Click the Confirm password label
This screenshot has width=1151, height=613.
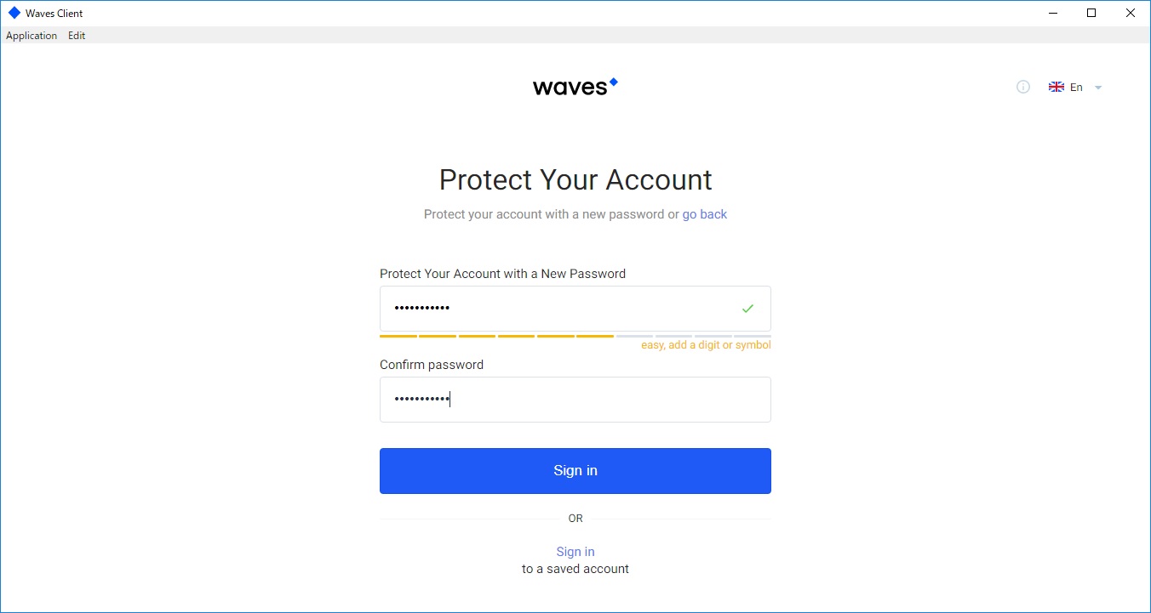432,365
